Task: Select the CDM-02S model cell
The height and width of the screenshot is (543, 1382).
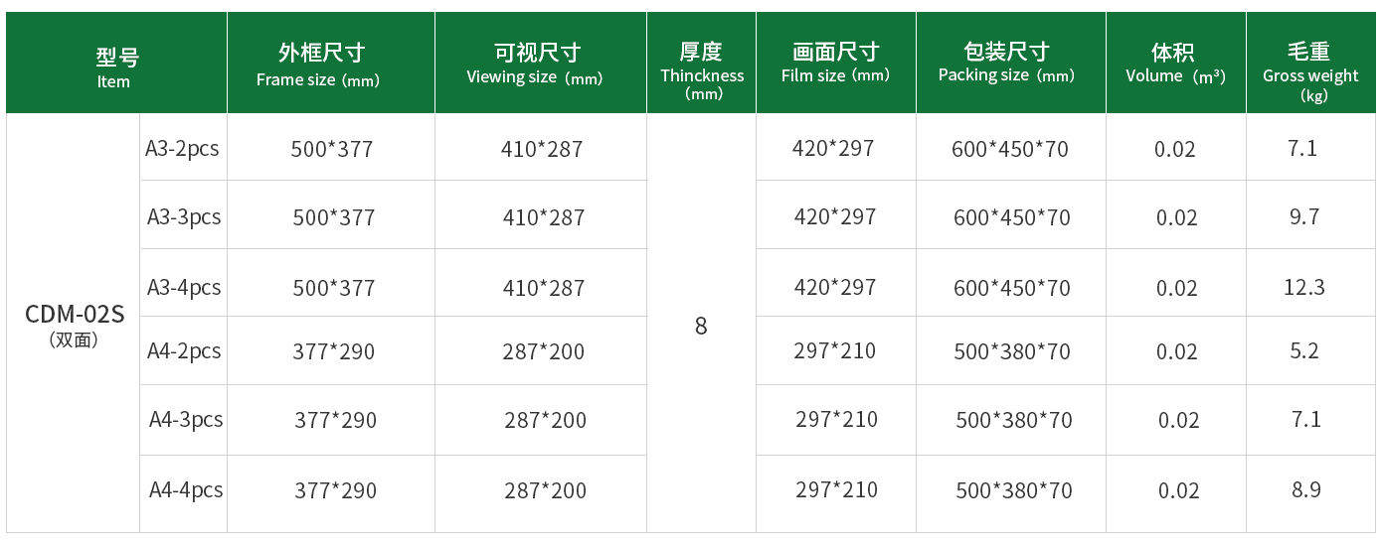Action: tap(74, 324)
